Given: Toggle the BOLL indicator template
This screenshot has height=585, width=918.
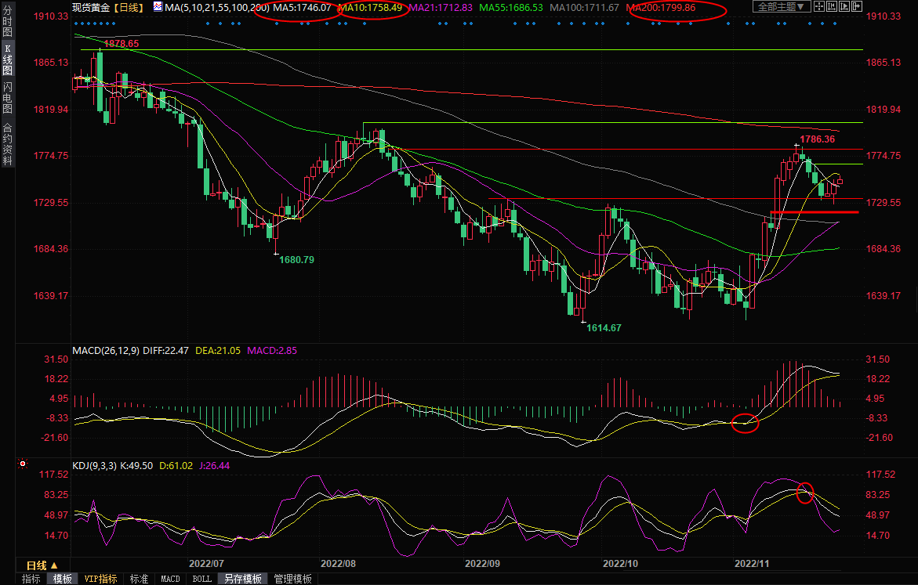Looking at the screenshot, I should [x=201, y=579].
